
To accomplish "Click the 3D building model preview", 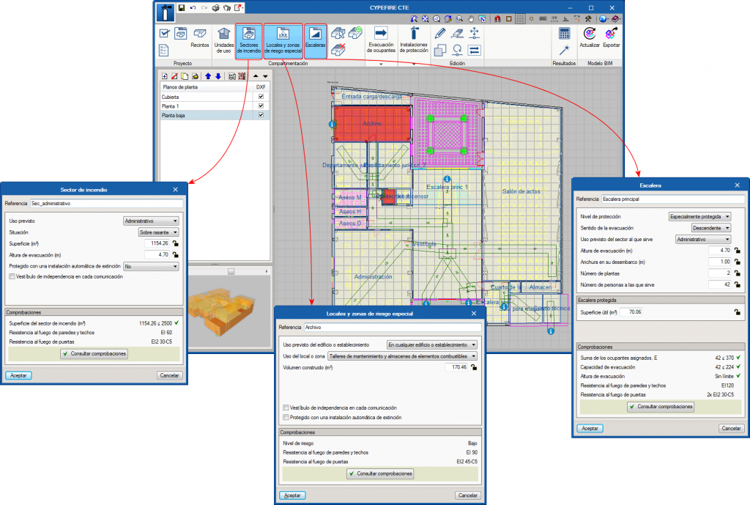I will click(223, 312).
